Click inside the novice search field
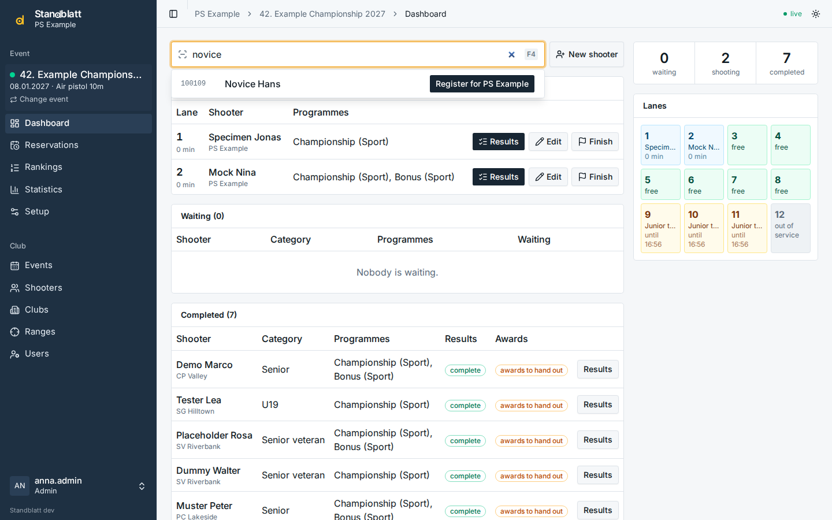This screenshot has height=520, width=832. (x=347, y=54)
